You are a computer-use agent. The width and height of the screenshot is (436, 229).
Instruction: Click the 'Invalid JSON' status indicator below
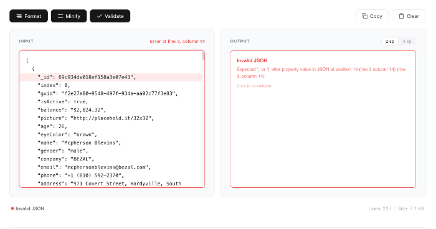(27, 208)
